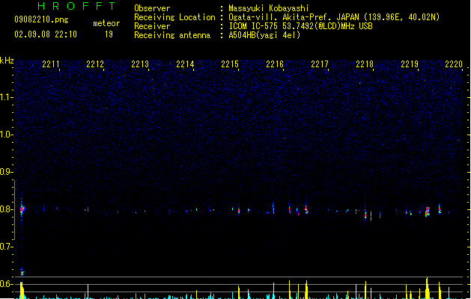Click the Receiver label
The height and width of the screenshot is (299, 471).
pos(152,26)
